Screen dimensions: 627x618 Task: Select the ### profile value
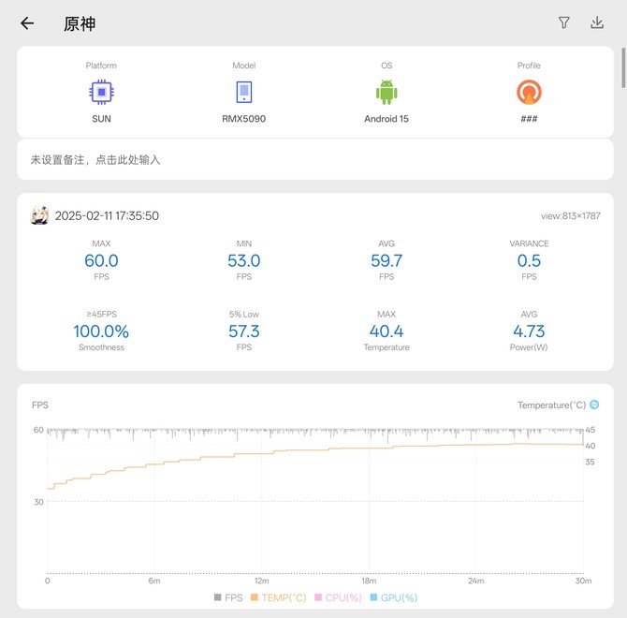pos(529,119)
